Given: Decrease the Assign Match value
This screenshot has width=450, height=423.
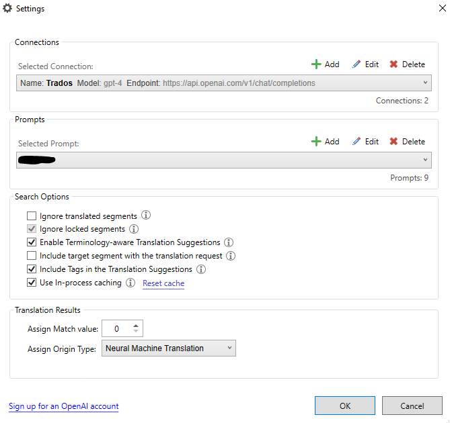Looking at the screenshot, I should click(x=136, y=331).
